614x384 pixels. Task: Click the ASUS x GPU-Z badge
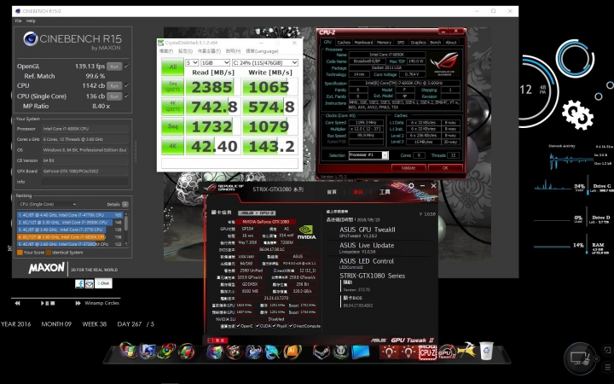(x=256, y=212)
